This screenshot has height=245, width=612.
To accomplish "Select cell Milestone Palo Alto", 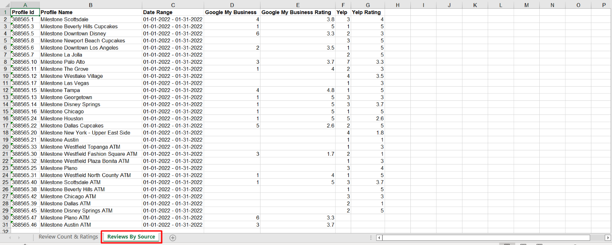I will (x=91, y=62).
